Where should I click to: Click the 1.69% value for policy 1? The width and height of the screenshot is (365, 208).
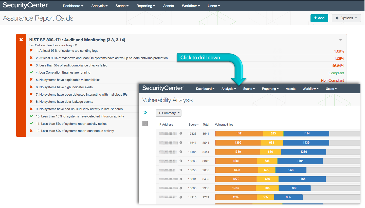click(x=339, y=51)
